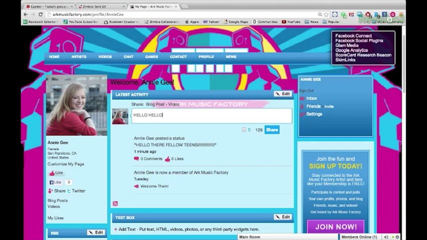Click the Share people icon in left sidebar
Image resolution: width=427 pixels, height=240 pixels.
(50, 191)
